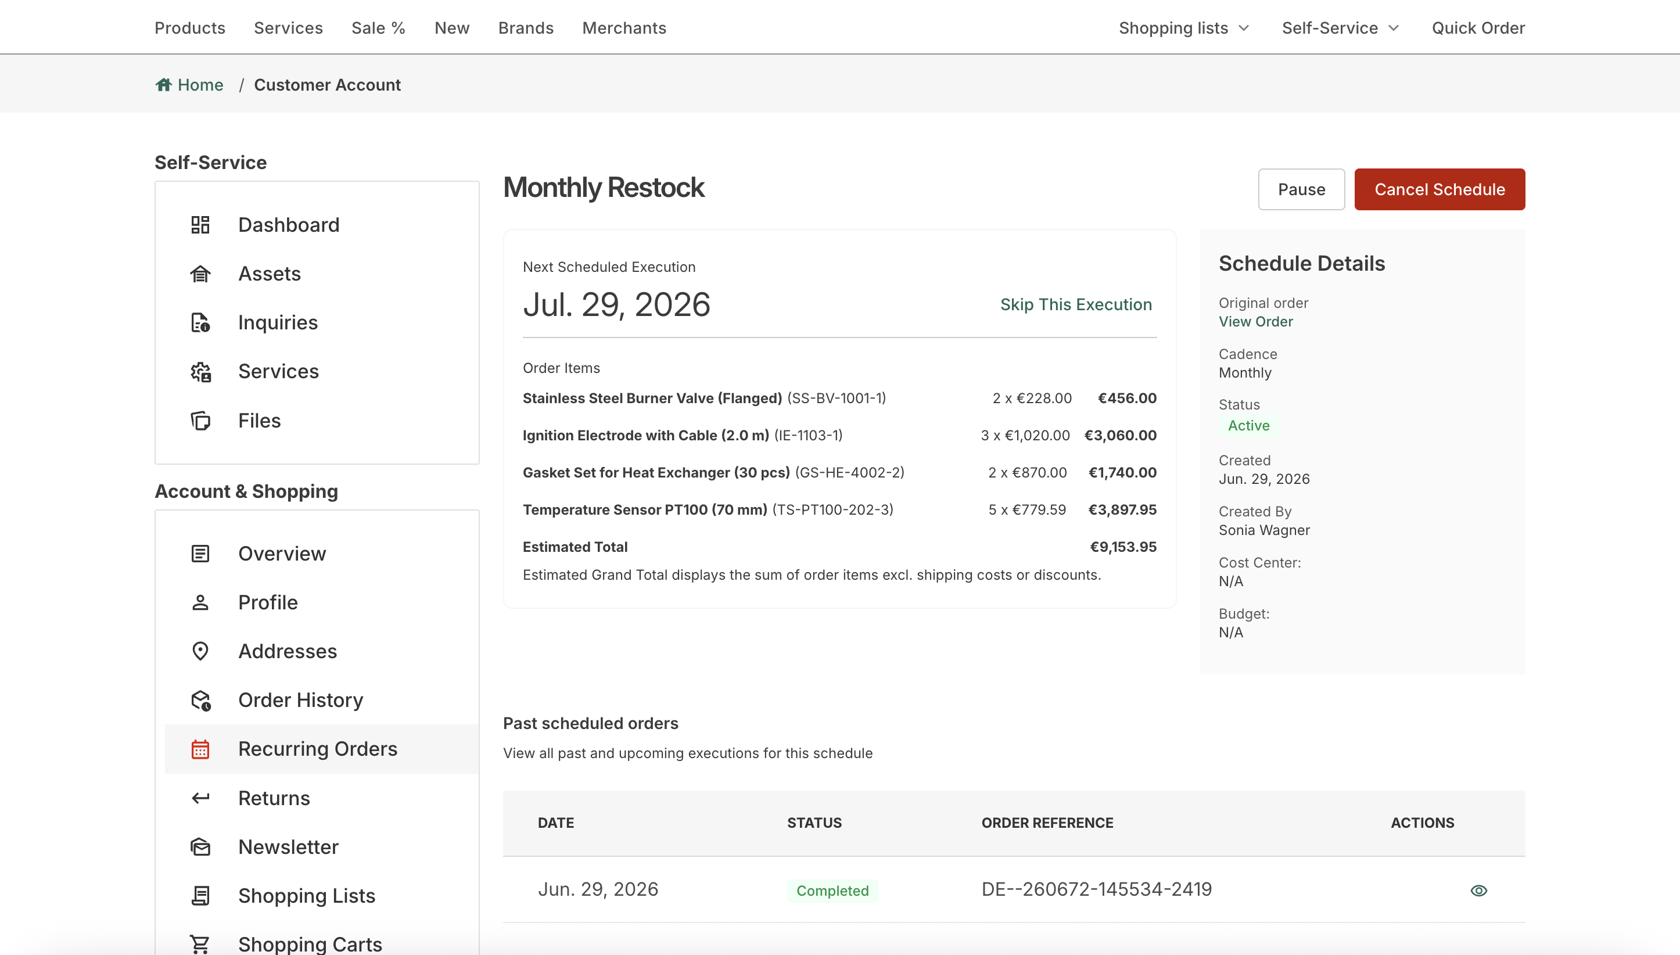The image size is (1680, 955).
Task: Click the Active status badge
Action: 1248,426
